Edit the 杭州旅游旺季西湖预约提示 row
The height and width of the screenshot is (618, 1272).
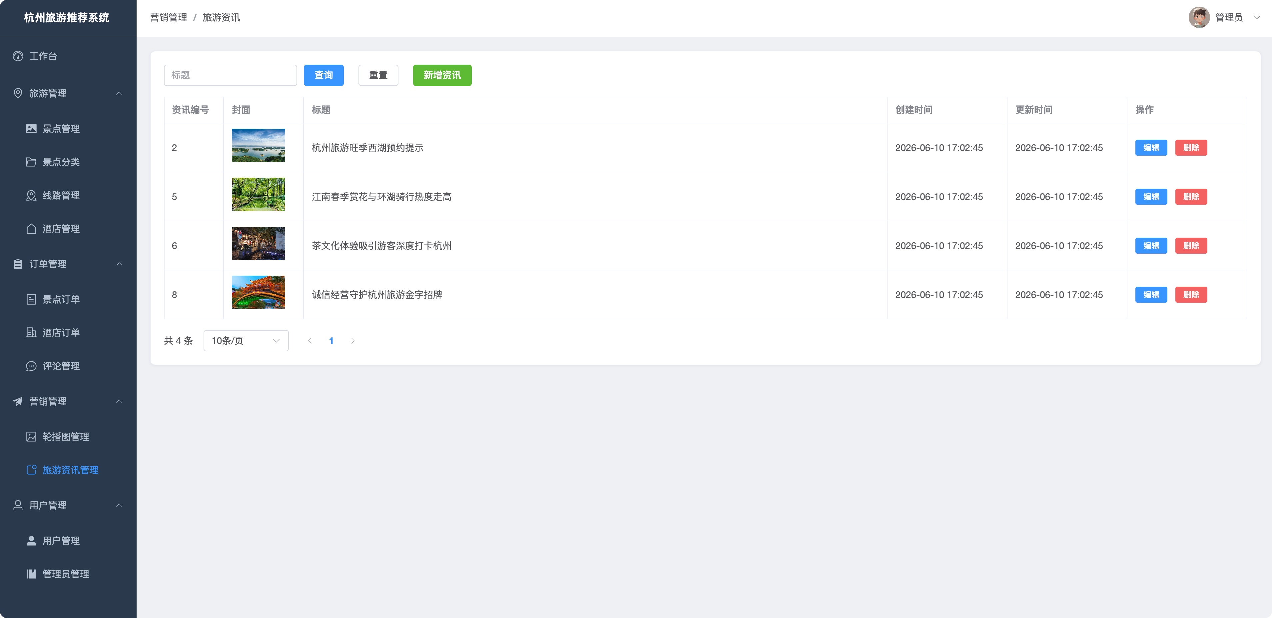pyautogui.click(x=1151, y=148)
